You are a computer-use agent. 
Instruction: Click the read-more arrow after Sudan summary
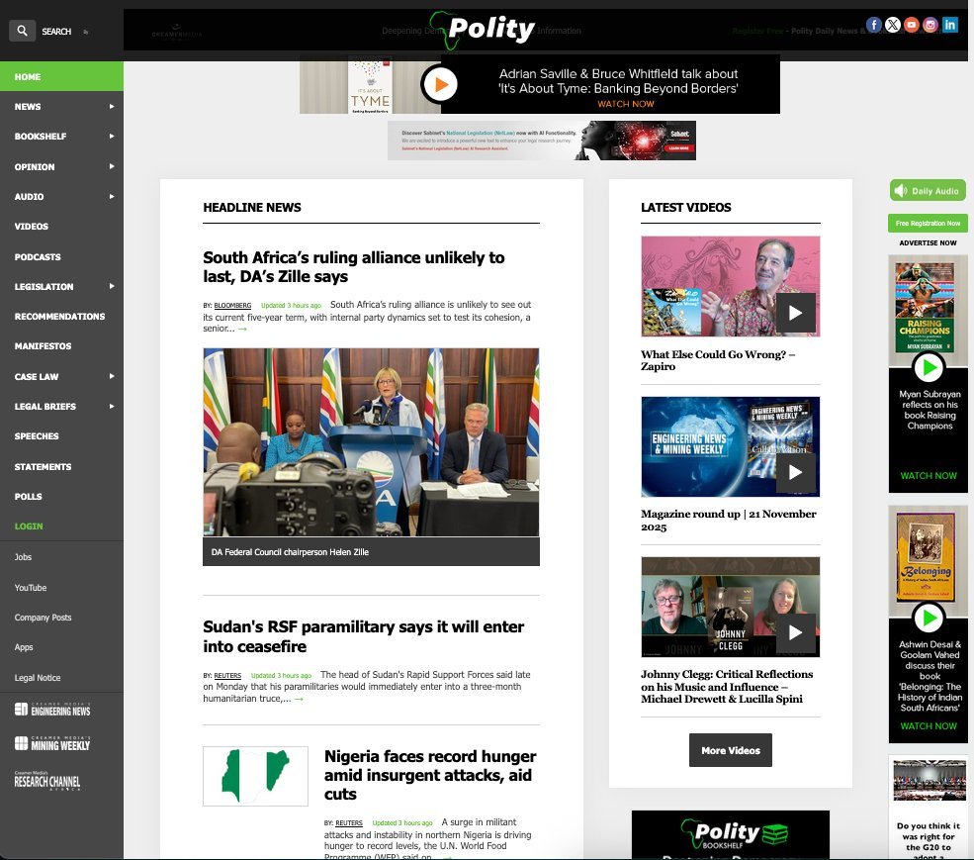click(x=299, y=699)
